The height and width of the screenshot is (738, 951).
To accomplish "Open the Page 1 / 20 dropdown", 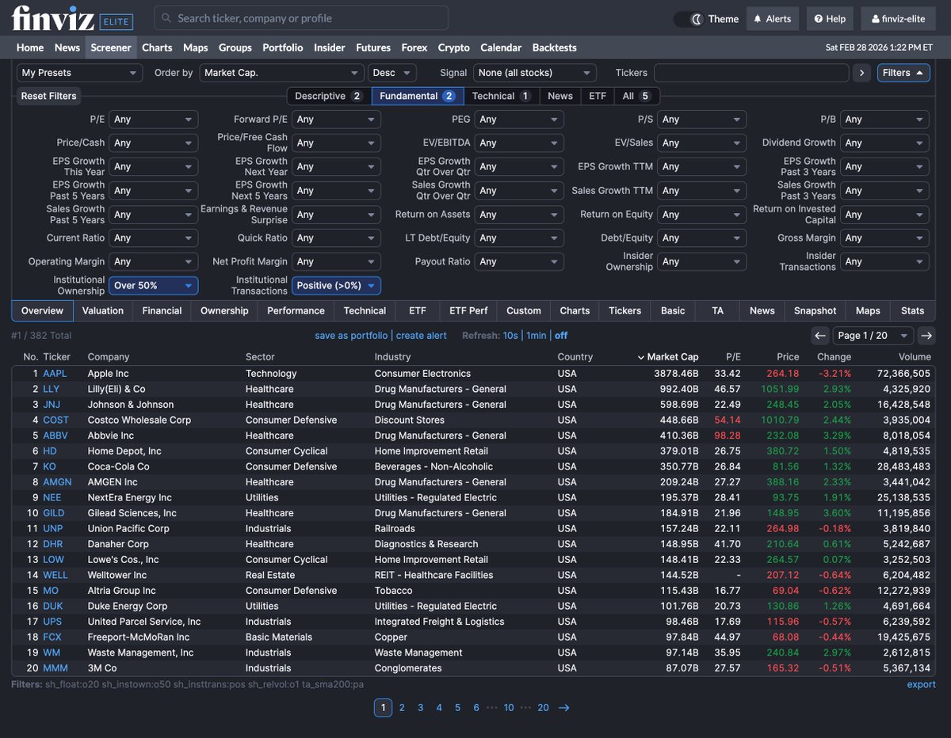I will [873, 336].
